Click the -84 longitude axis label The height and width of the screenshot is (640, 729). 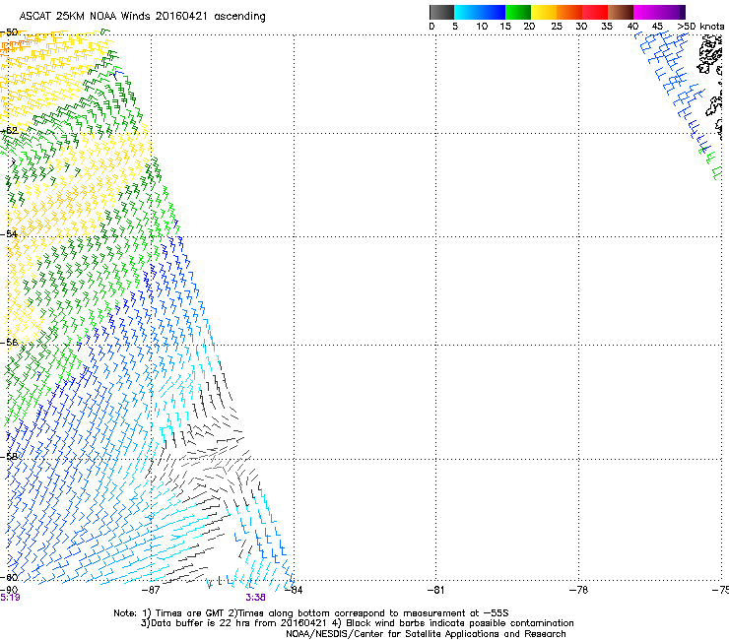tap(294, 590)
